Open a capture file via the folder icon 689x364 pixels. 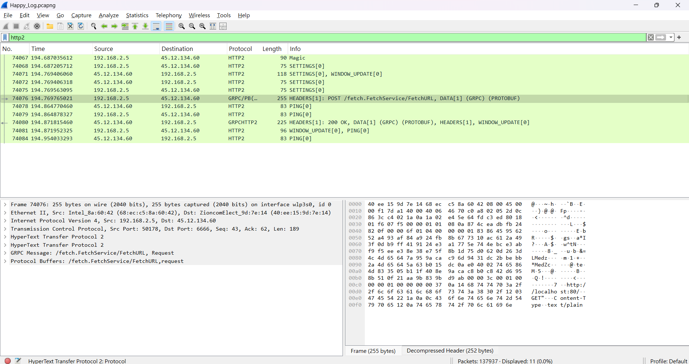(x=50, y=26)
